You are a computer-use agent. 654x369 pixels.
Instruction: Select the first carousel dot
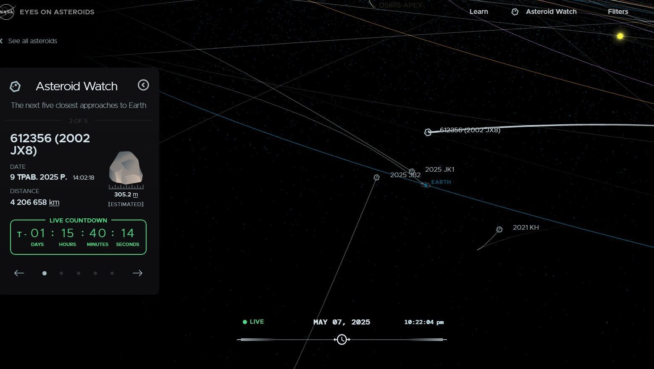coord(45,273)
